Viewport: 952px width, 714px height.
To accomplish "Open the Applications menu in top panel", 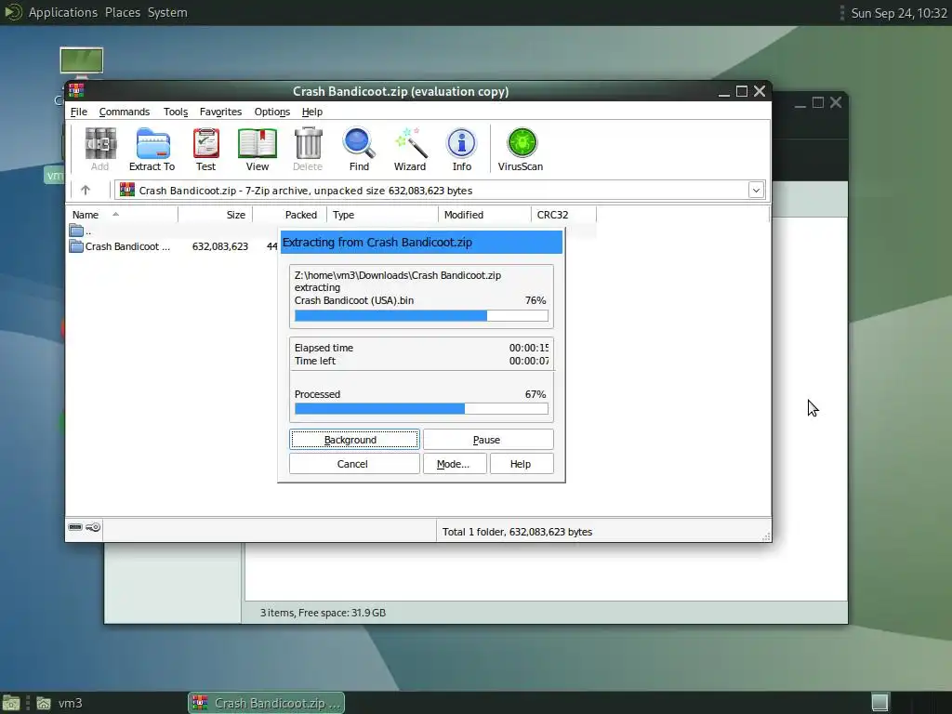I will (x=63, y=13).
